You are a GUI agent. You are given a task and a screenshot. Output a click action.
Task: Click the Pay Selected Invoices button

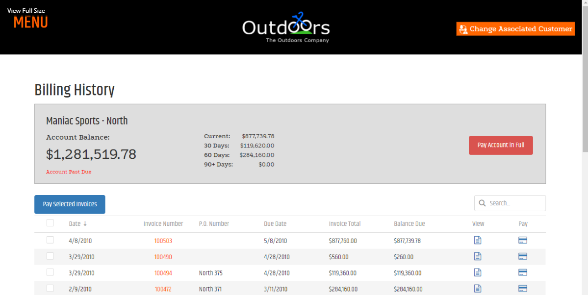[70, 204]
